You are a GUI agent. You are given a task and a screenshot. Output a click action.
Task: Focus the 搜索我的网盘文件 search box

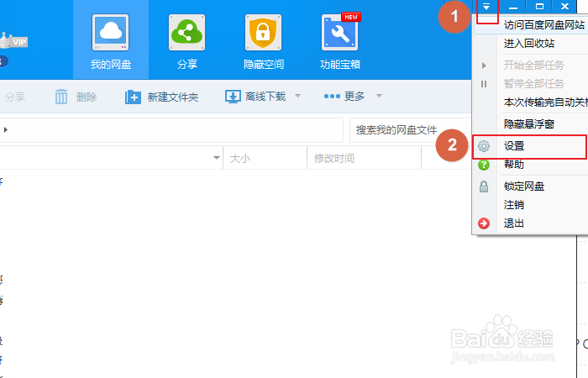pyautogui.click(x=410, y=130)
